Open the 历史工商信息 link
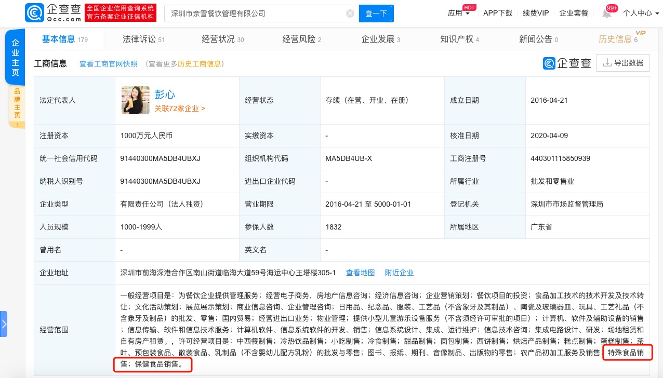 [x=200, y=64]
